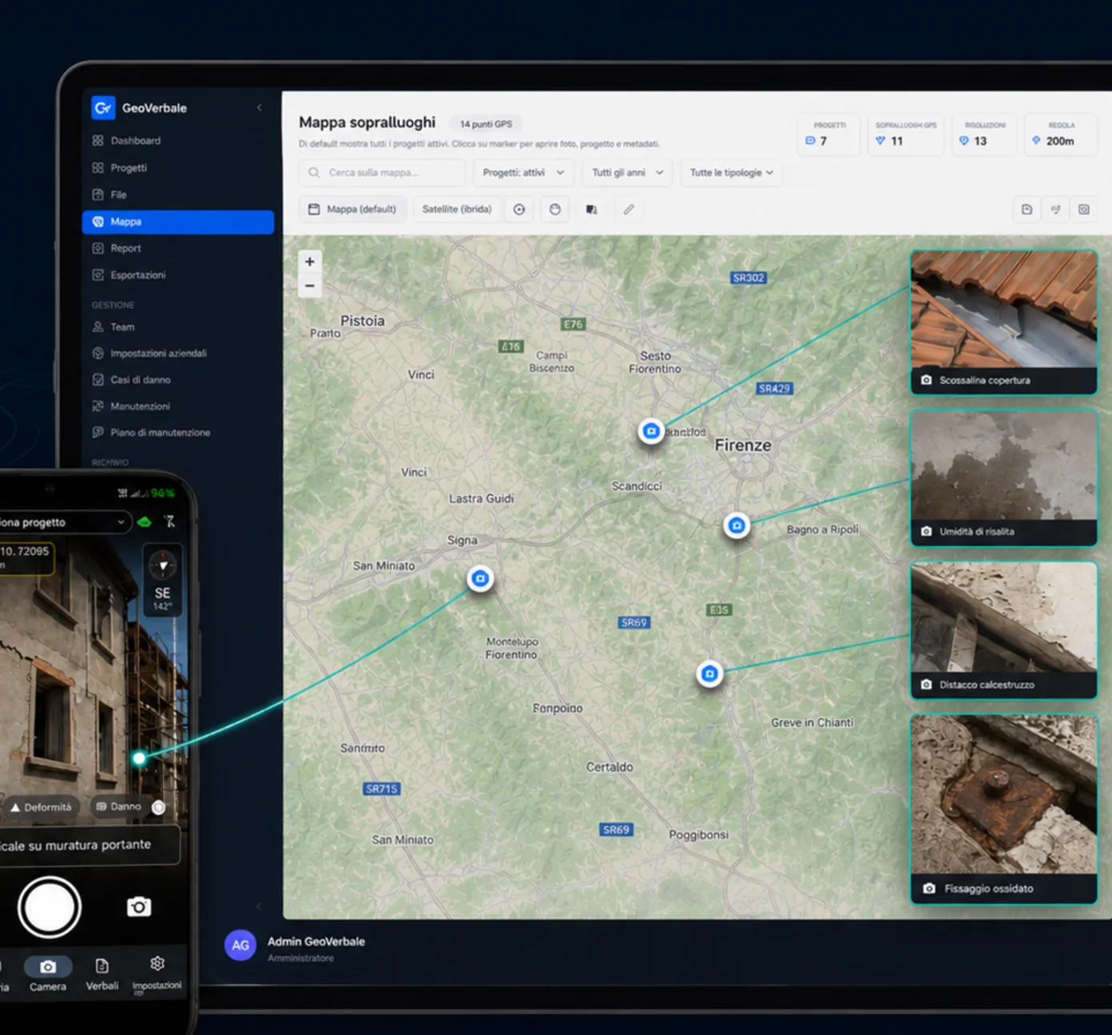Viewport: 1112px width, 1035px height.
Task: Zoom out the map with minus button
Action: point(310,286)
